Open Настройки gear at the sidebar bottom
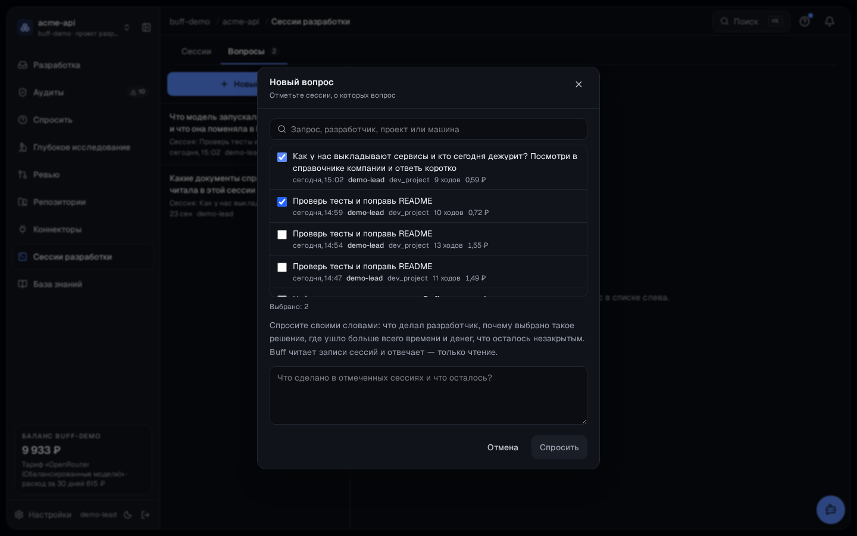 click(19, 515)
